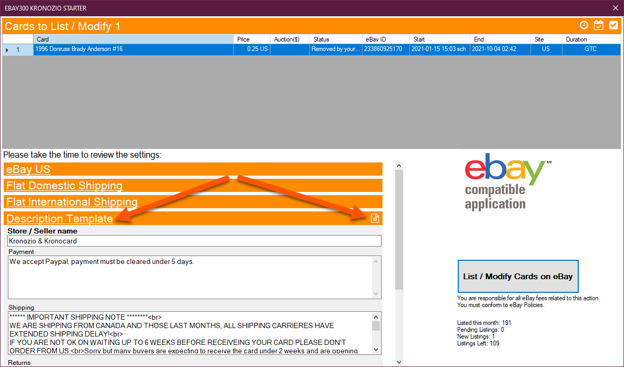624x367 pixels.
Task: Sort by the Auction($) column header
Action: pos(290,39)
